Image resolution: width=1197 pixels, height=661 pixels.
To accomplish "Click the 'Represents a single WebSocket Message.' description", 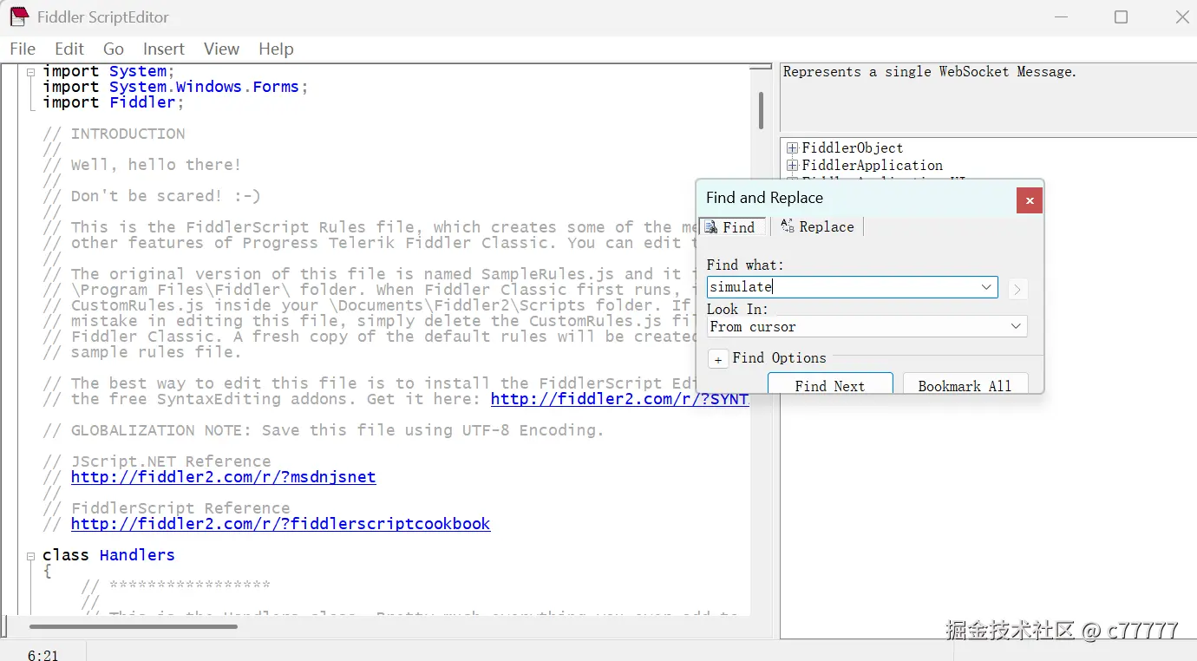I will coord(930,72).
